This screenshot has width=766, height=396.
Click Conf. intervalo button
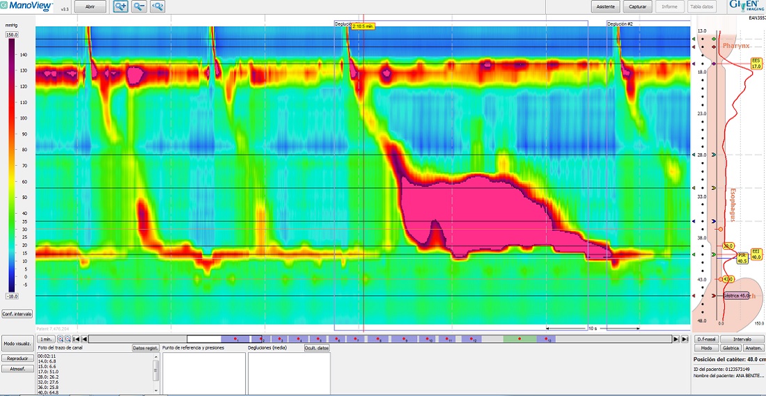point(17,314)
